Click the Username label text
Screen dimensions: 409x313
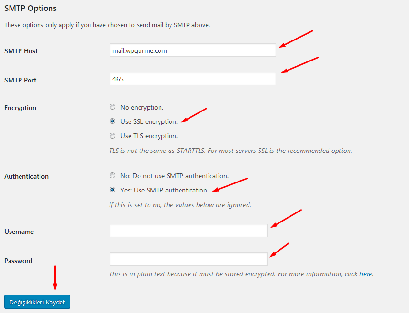pos(19,232)
